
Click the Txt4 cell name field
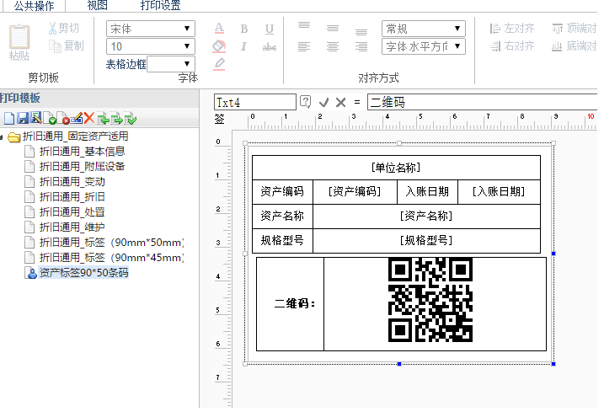[x=255, y=103]
